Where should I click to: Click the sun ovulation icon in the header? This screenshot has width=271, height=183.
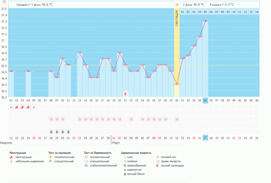177,5
